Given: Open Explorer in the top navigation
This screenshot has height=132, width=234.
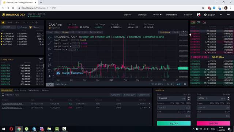Looking at the screenshot, I should 128,15.
